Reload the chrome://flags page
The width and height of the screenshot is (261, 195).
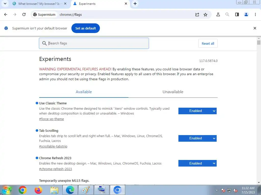[x=24, y=14]
